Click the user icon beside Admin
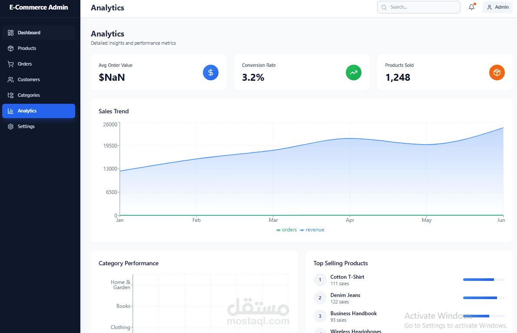The image size is (517, 333). tap(489, 7)
